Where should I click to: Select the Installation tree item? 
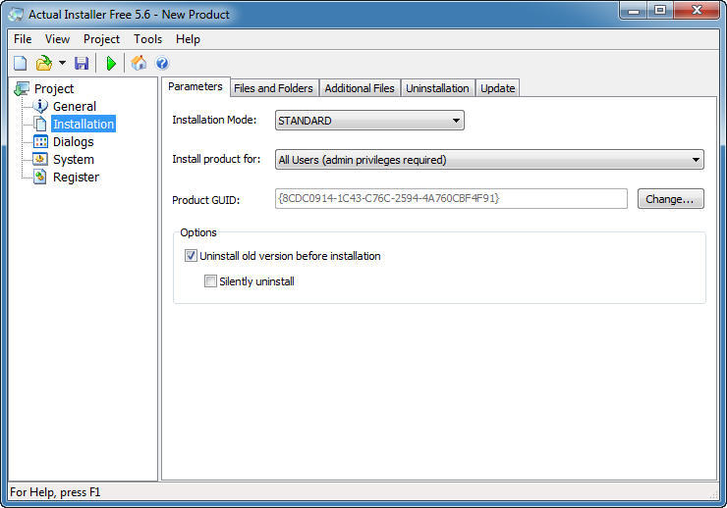[84, 124]
